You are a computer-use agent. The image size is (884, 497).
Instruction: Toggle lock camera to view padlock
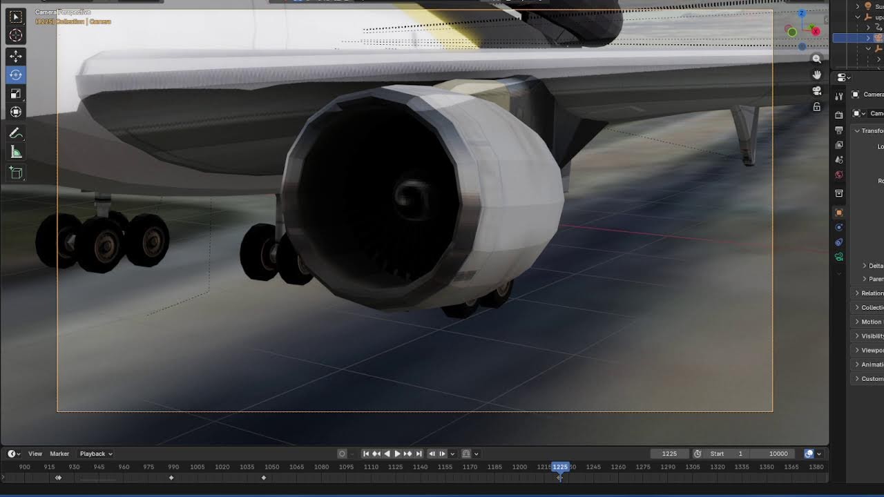[816, 107]
